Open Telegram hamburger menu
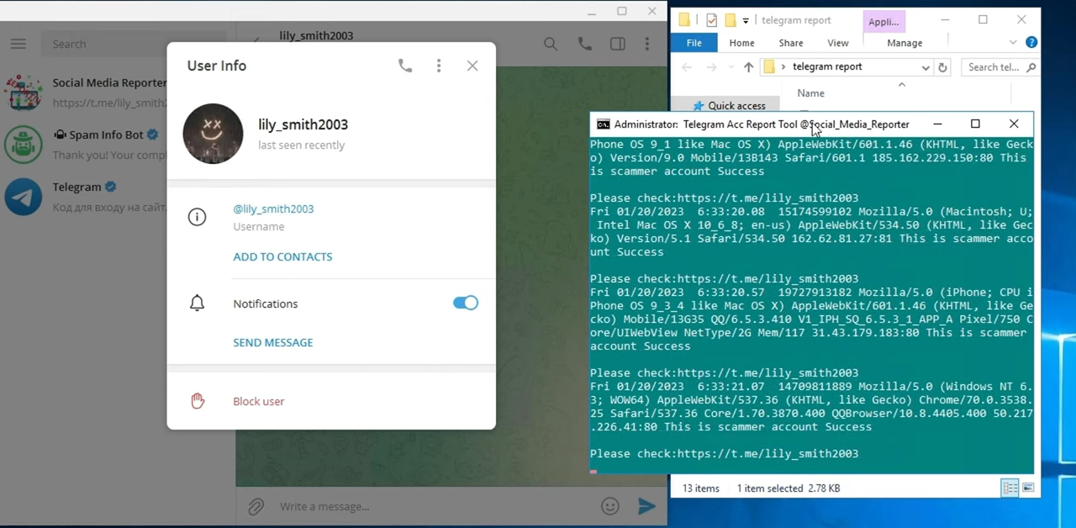 click(x=18, y=44)
